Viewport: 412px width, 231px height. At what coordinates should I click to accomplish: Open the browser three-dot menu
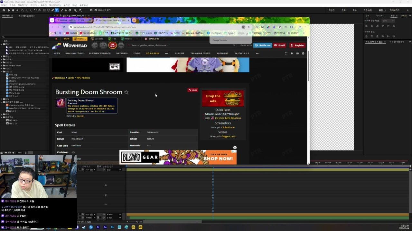click(x=305, y=27)
